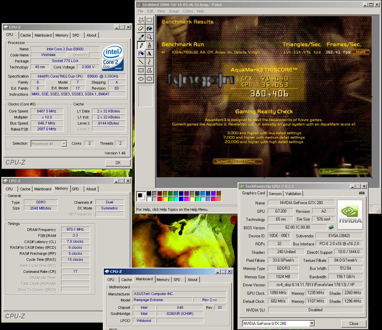Screen dimensions: 382x330
Task: Open the graphics card dropdown in GPU-Z
Action: (312, 323)
